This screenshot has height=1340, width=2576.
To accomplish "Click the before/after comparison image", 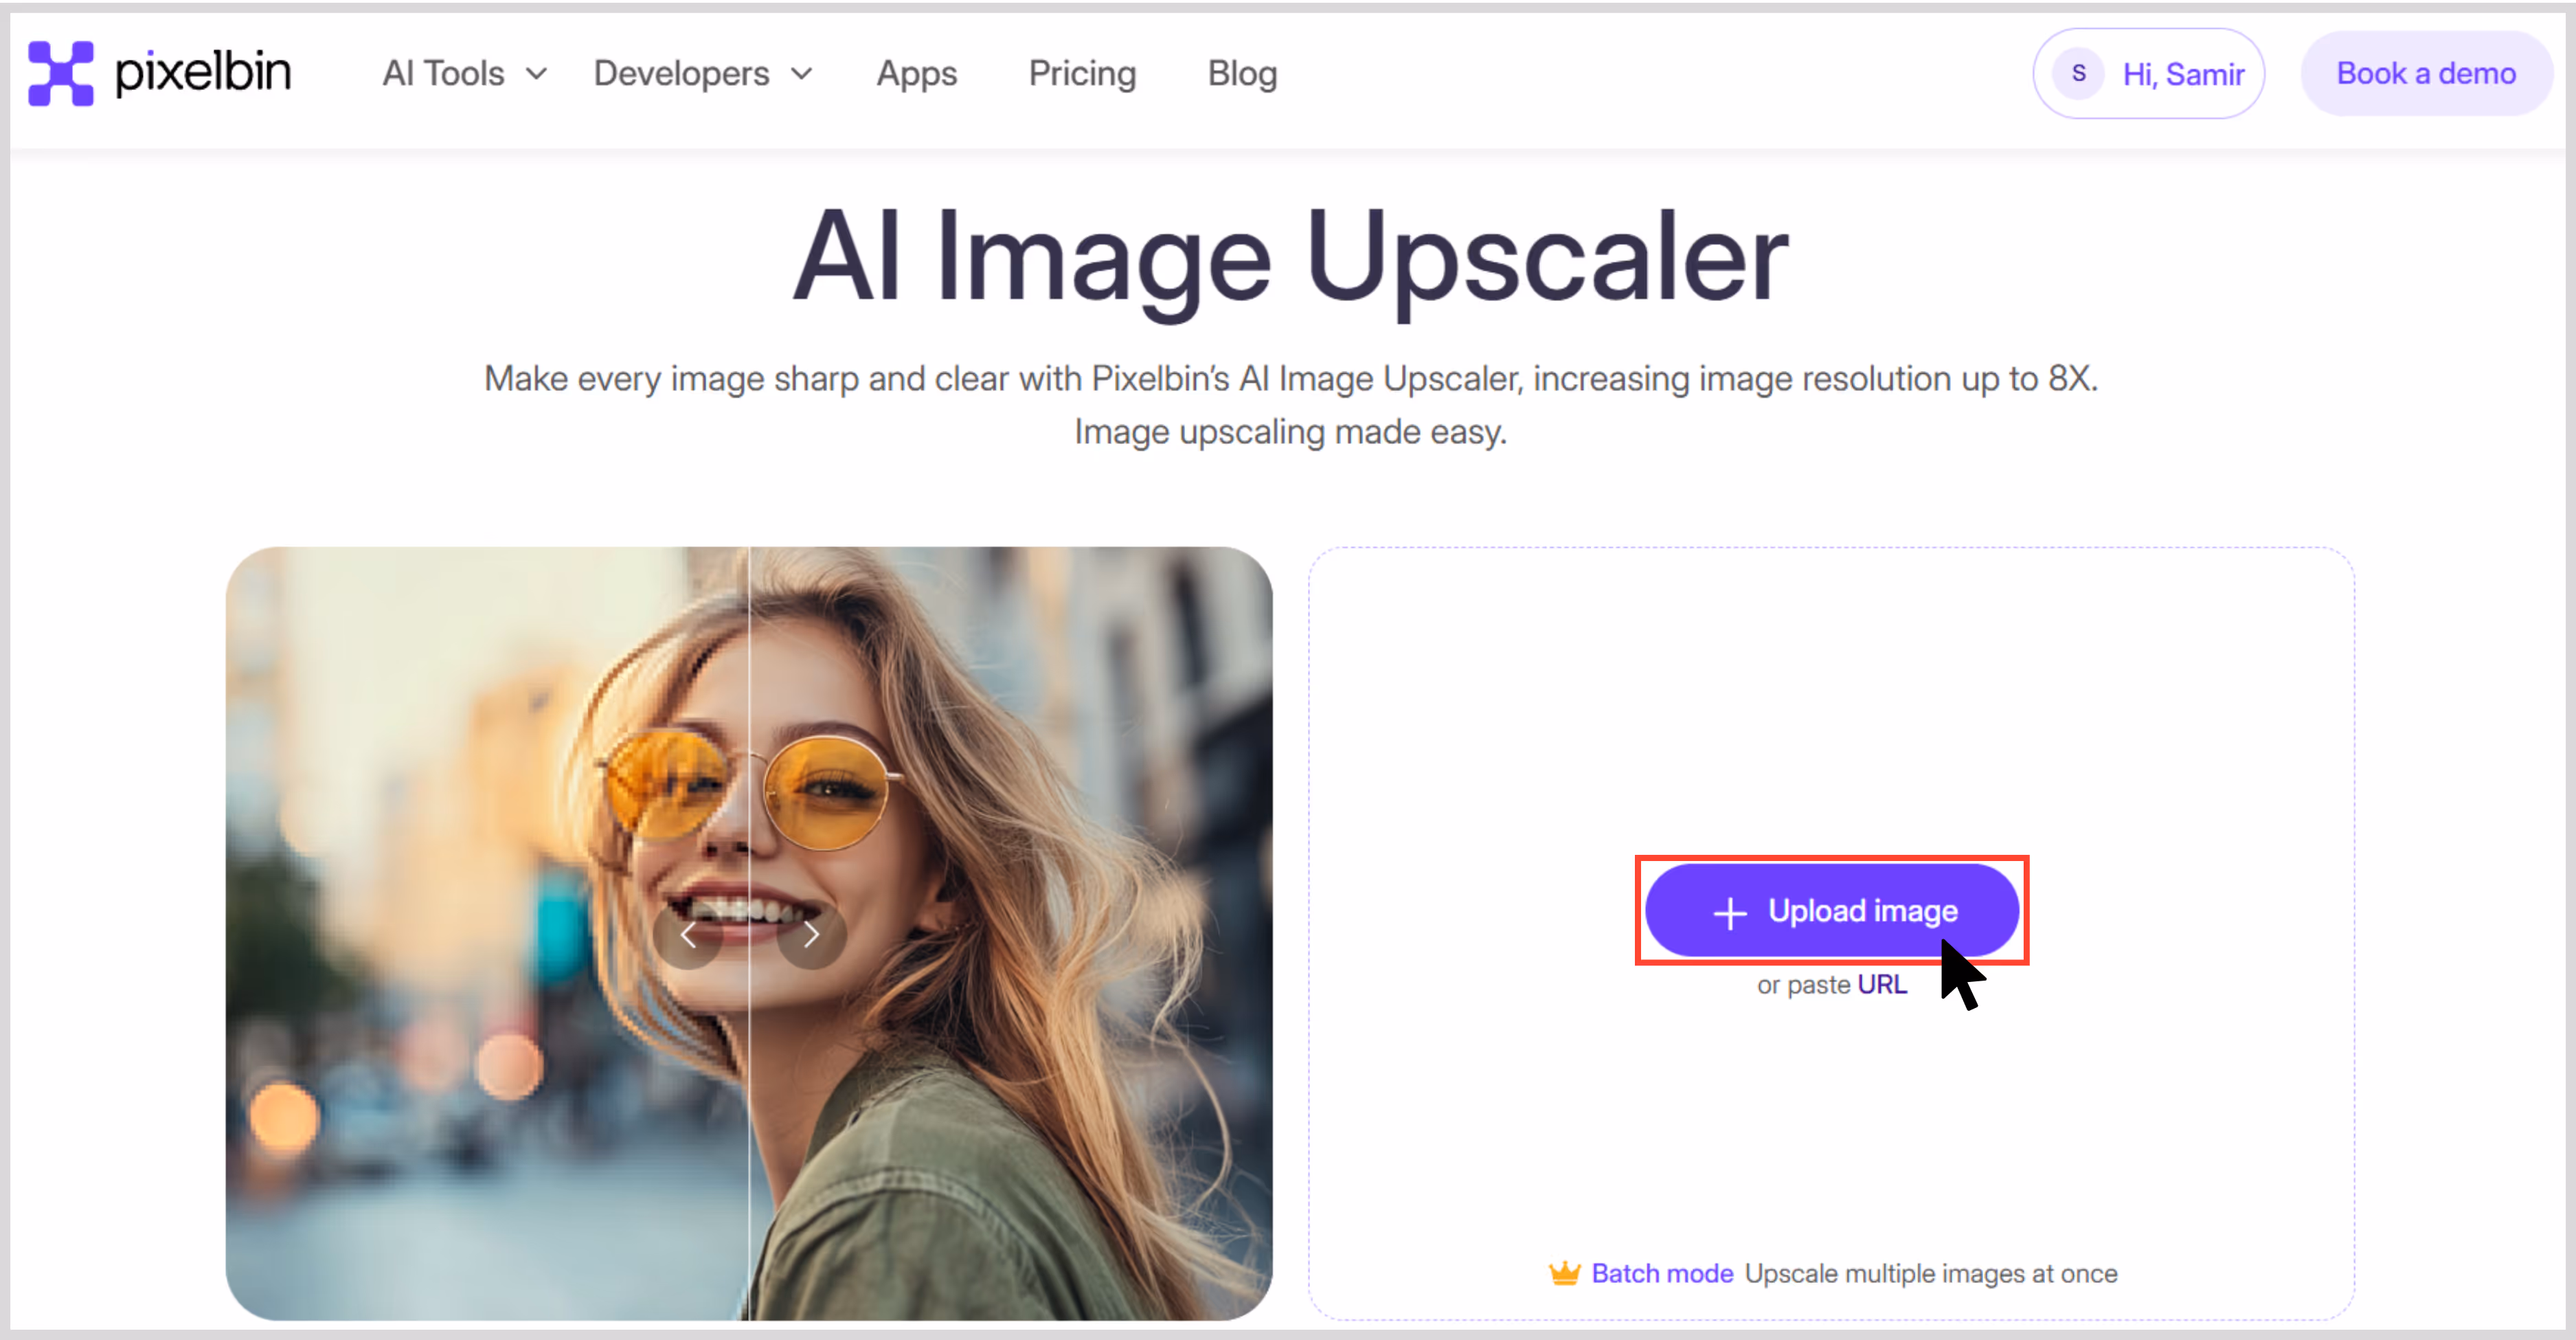I will click(749, 933).
